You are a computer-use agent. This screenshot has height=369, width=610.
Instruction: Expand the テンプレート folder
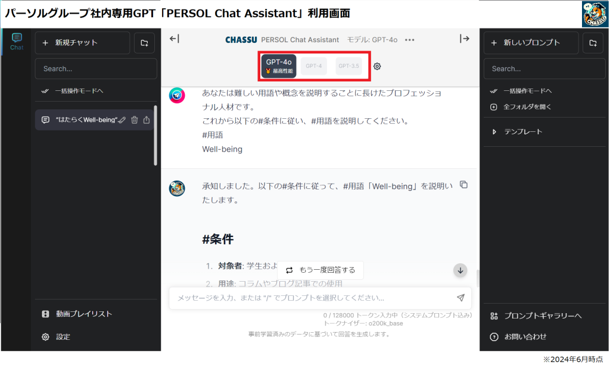coord(516,131)
